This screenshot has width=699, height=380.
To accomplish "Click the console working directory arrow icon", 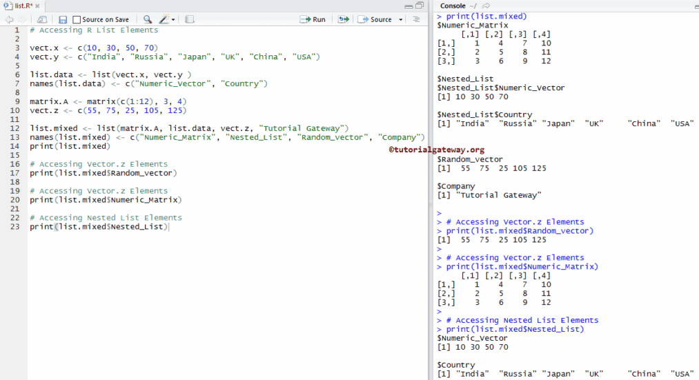I will coord(486,6).
